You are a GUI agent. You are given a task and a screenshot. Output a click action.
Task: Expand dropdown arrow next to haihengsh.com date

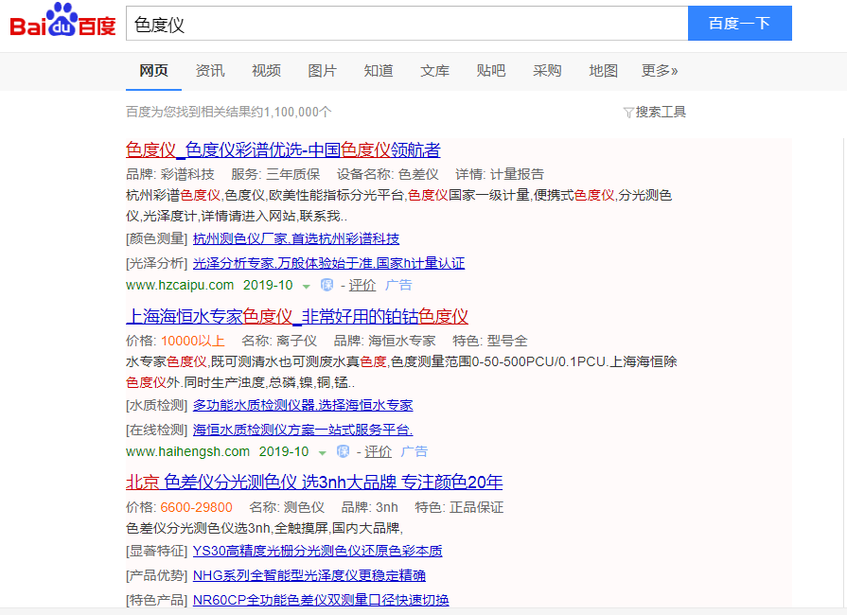tap(323, 452)
